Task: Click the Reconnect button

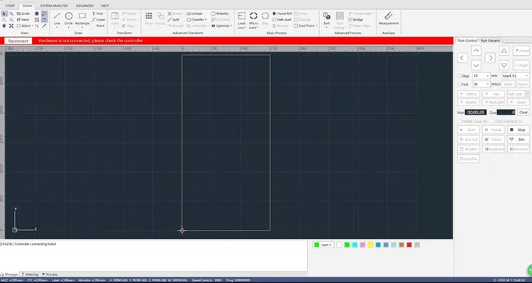Action: click(19, 41)
